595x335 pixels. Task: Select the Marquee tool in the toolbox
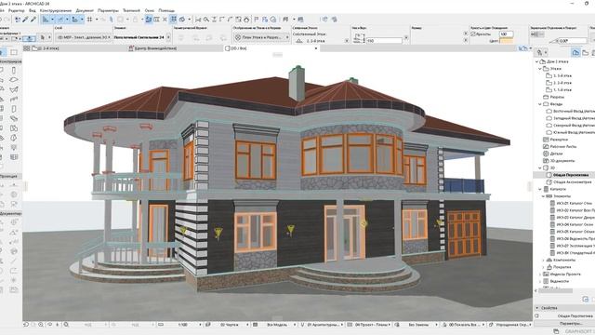(x=14, y=52)
